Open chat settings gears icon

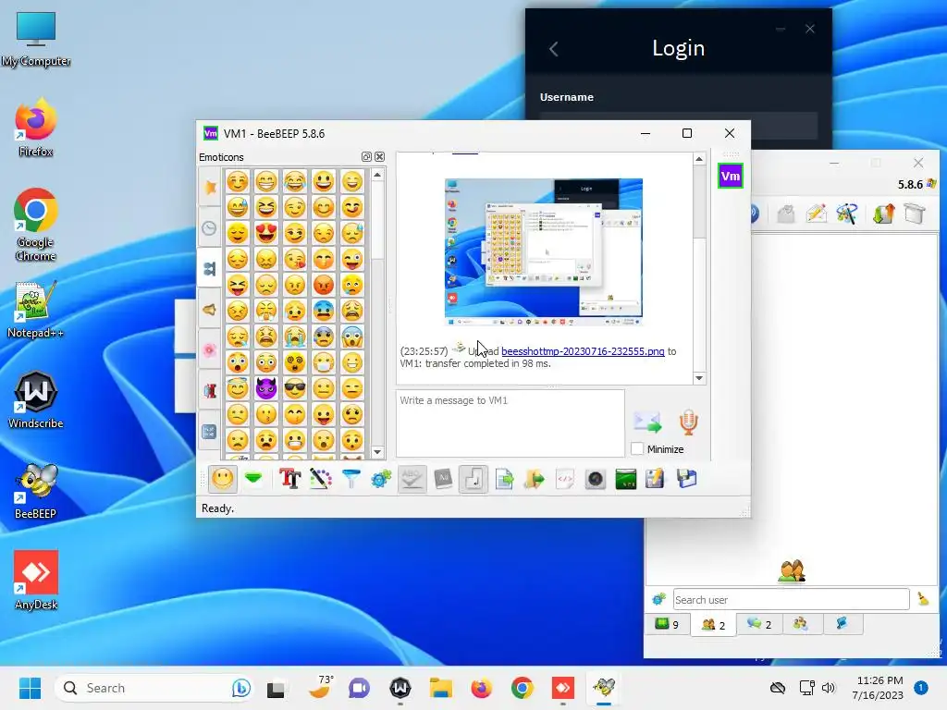pos(381,480)
